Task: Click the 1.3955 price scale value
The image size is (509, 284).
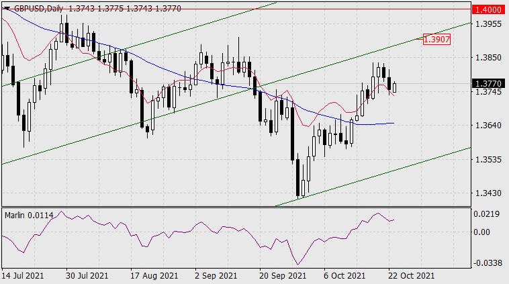Action: tap(488, 23)
